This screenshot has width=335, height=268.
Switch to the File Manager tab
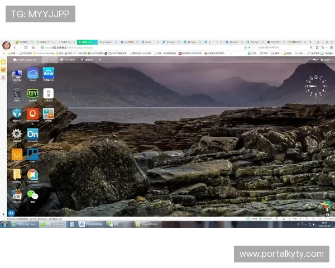(x=69, y=59)
